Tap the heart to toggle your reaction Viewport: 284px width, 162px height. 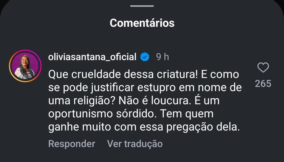coord(264,68)
